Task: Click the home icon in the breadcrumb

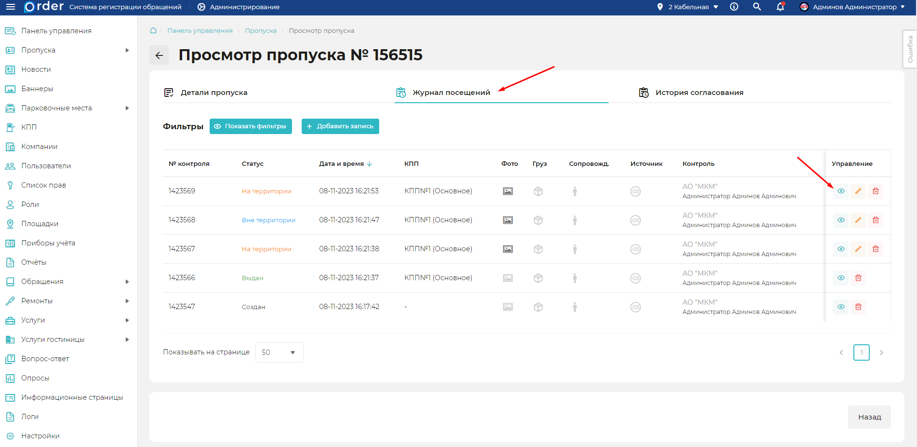Action: pos(153,30)
